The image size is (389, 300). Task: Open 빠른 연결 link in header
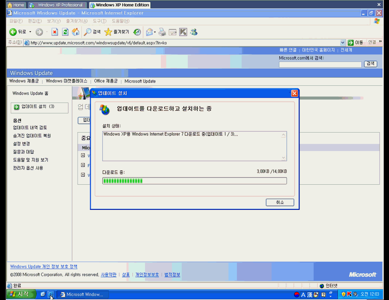288,50
